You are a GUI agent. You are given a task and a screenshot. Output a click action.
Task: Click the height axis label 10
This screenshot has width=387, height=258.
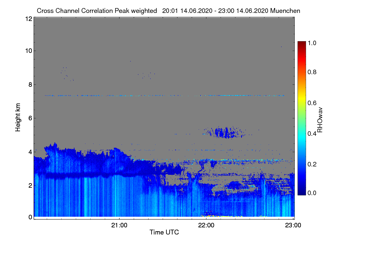pos(28,51)
